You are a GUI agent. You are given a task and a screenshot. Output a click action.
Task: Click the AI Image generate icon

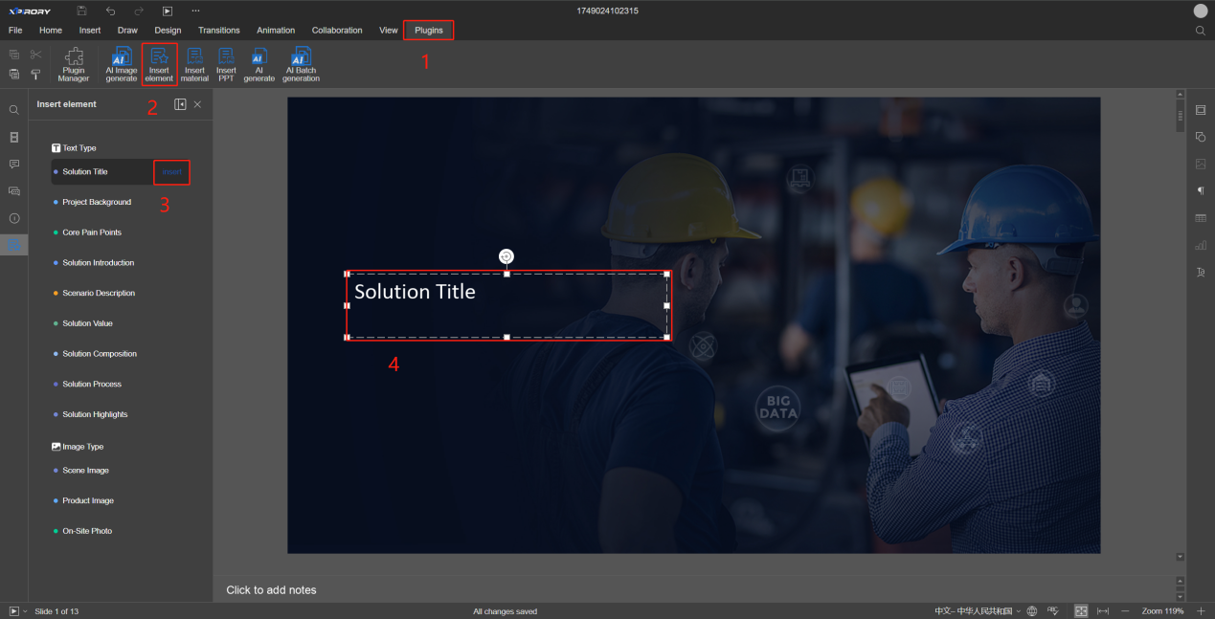coord(122,64)
